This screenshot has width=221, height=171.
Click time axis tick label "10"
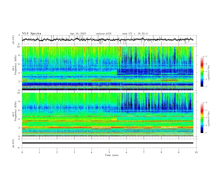[x=196, y=152]
